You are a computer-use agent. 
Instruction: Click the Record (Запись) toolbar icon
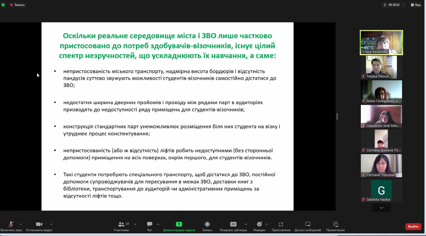click(207, 224)
